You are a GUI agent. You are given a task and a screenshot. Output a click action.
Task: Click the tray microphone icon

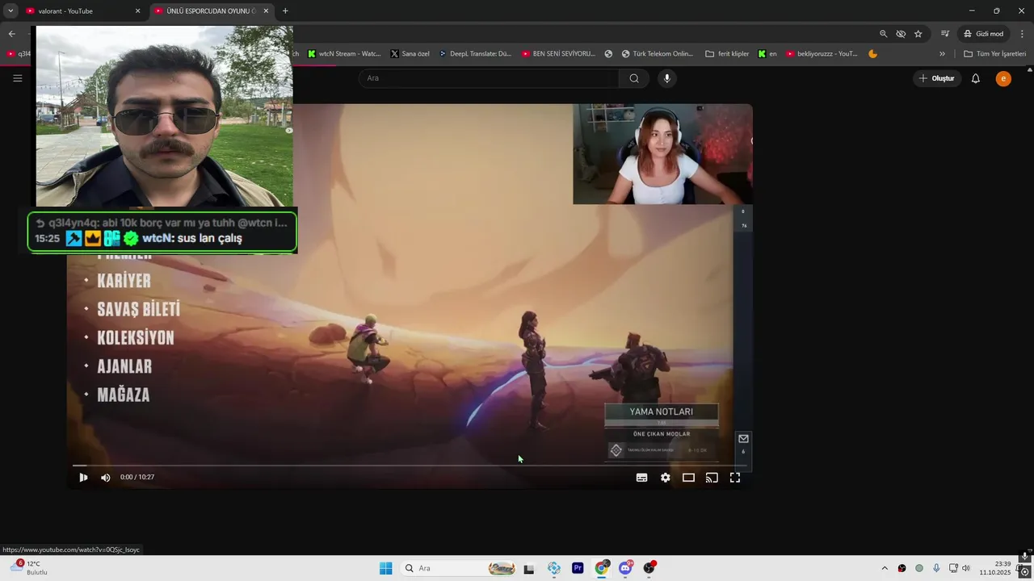pyautogui.click(x=936, y=568)
